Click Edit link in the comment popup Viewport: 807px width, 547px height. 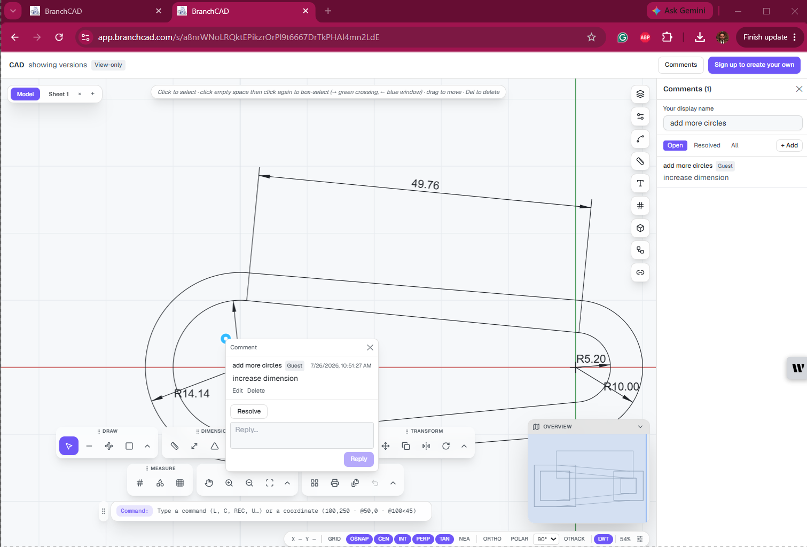tap(238, 391)
